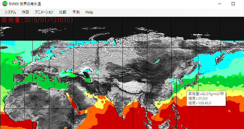Viewport: 244px width, 129px height.
Task: Click the RVMX globe app icon
Action: [x=5, y=4]
